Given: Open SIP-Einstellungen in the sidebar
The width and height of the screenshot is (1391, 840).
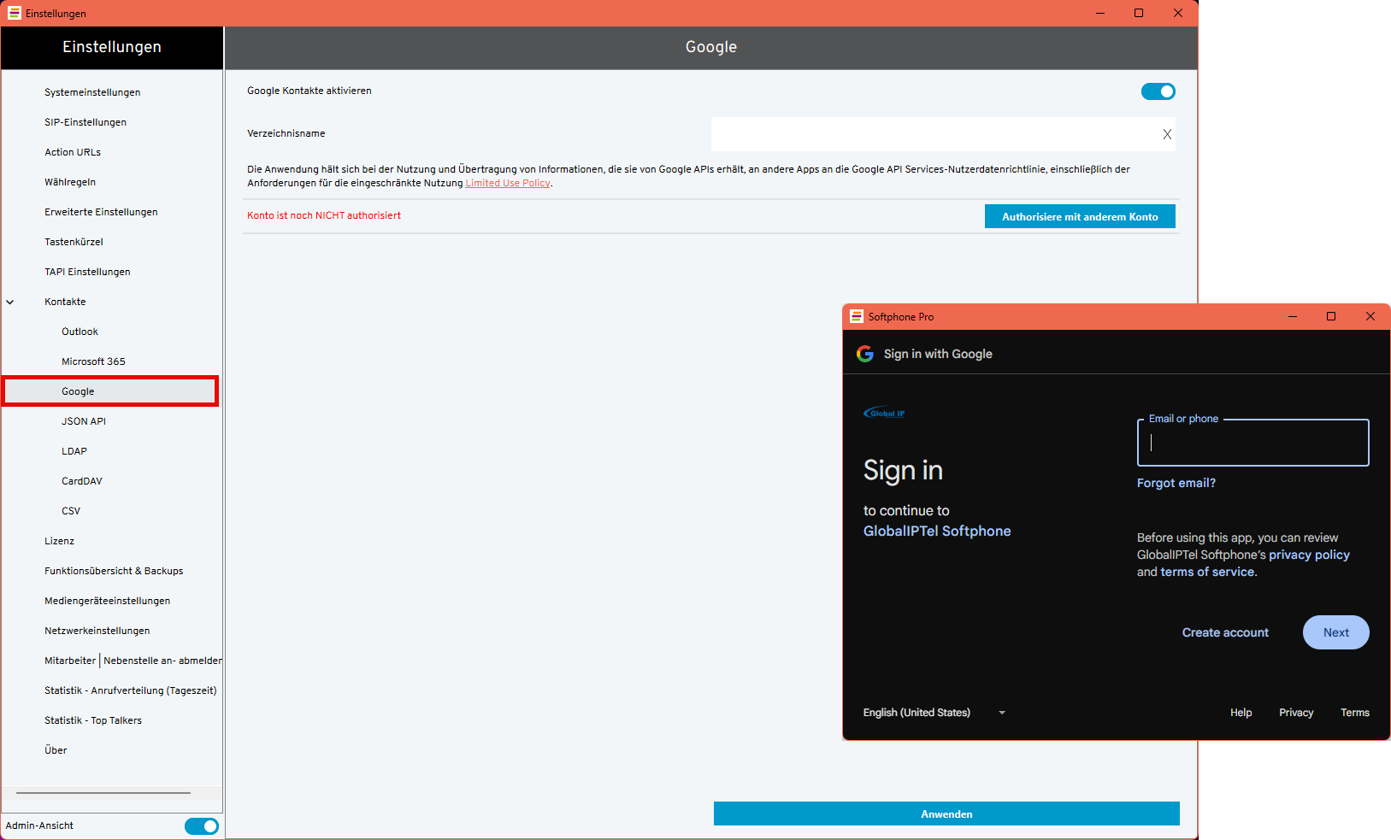Looking at the screenshot, I should (x=85, y=122).
